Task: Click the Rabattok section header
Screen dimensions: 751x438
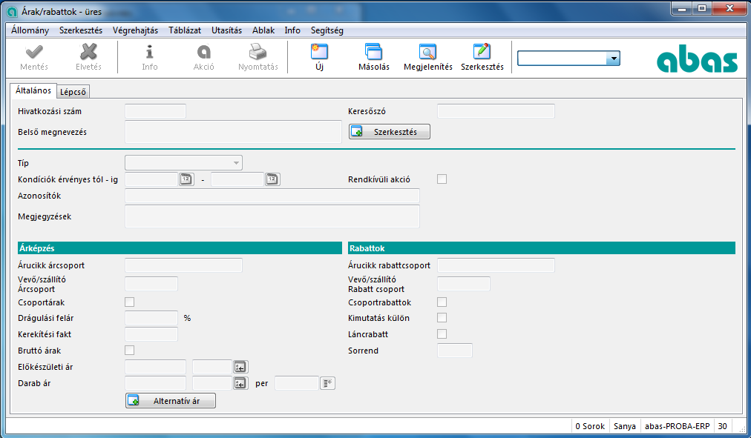Action: click(x=542, y=248)
